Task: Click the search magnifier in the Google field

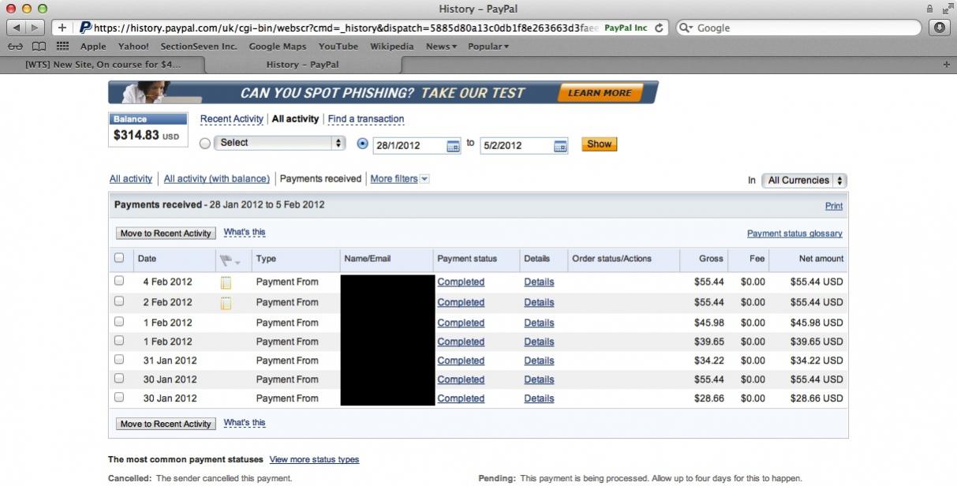Action: click(686, 28)
